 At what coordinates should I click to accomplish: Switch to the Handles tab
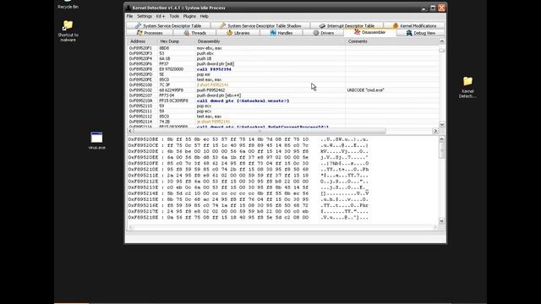coord(281,33)
